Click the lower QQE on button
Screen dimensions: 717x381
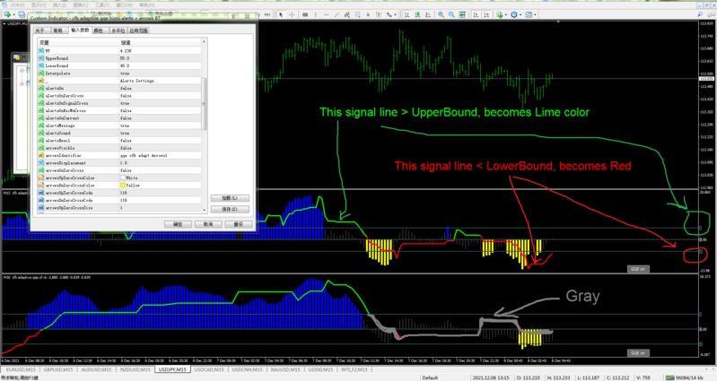[638, 353]
